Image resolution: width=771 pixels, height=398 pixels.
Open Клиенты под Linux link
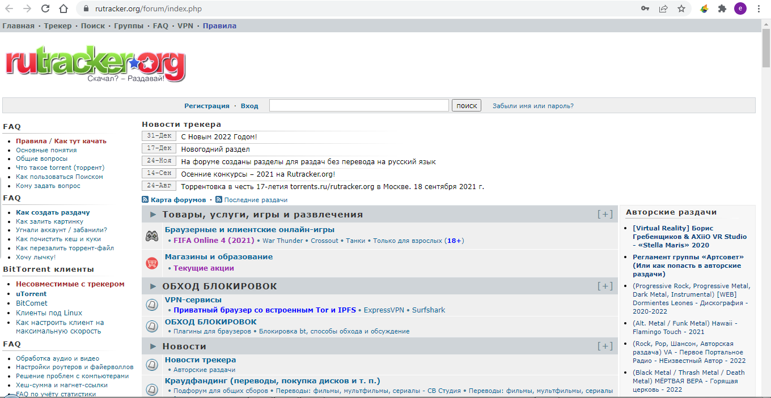point(49,313)
